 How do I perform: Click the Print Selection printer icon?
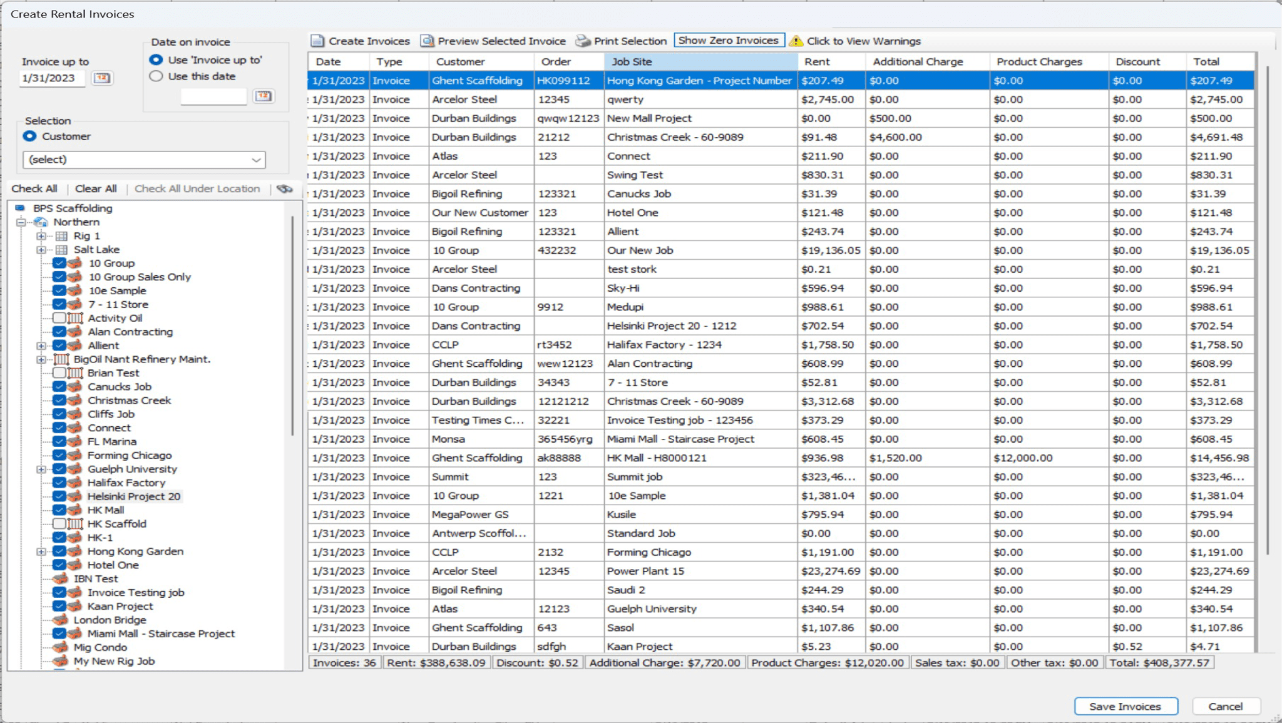[583, 41]
